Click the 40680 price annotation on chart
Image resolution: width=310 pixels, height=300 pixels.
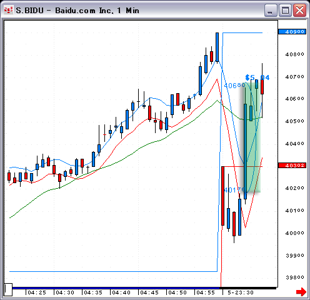(234, 86)
